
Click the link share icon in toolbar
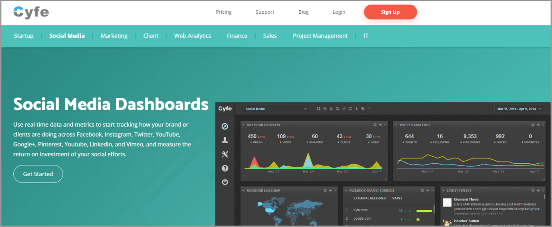tap(344, 109)
